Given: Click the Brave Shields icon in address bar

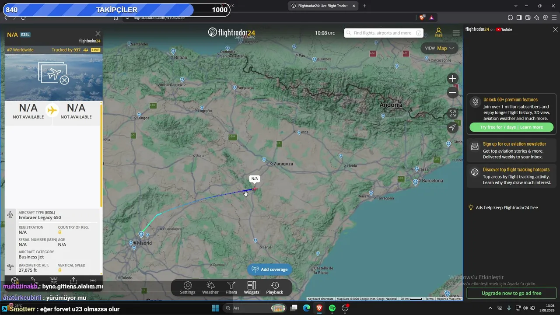Looking at the screenshot, I should coord(422,17).
